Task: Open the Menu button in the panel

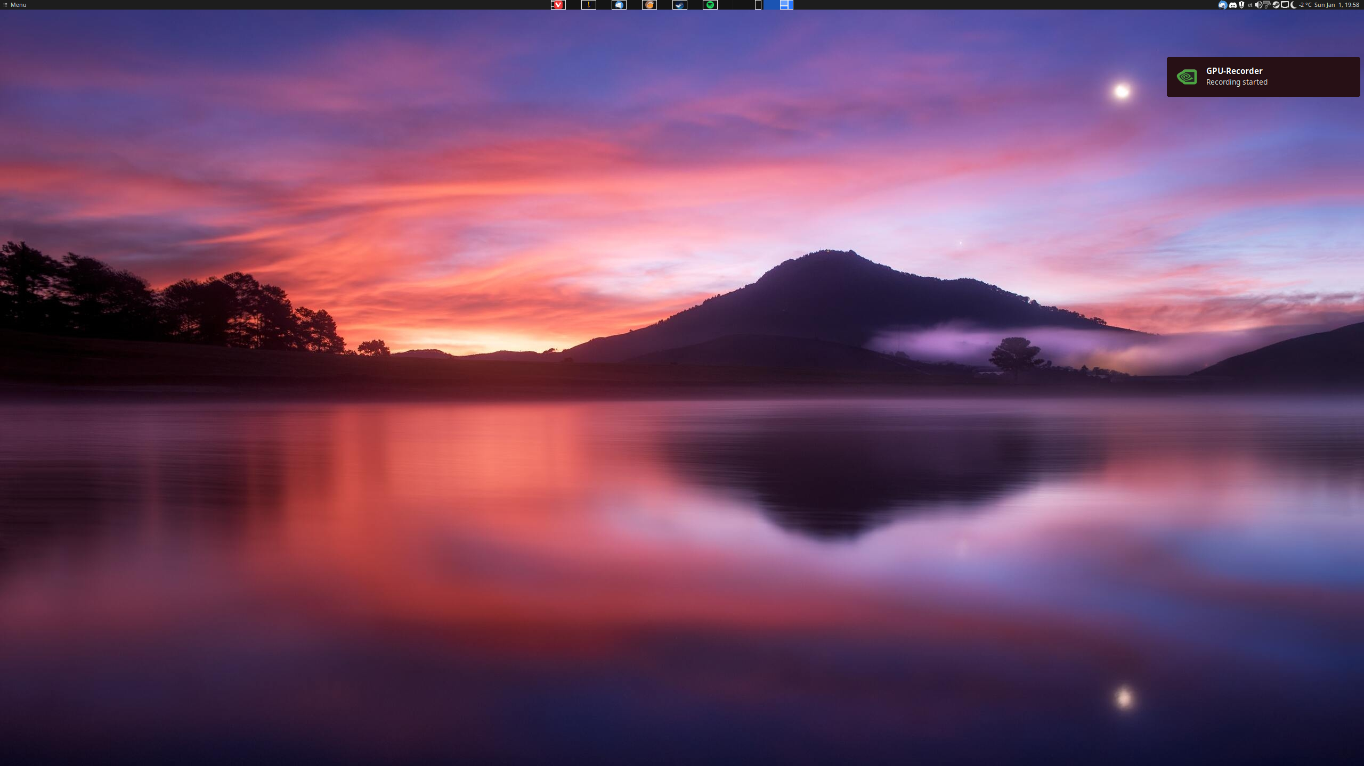Action: pos(15,5)
